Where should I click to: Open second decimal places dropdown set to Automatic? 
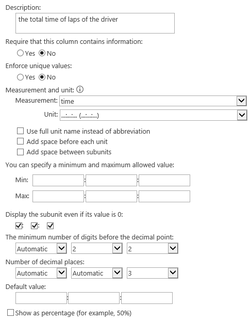pos(97,273)
